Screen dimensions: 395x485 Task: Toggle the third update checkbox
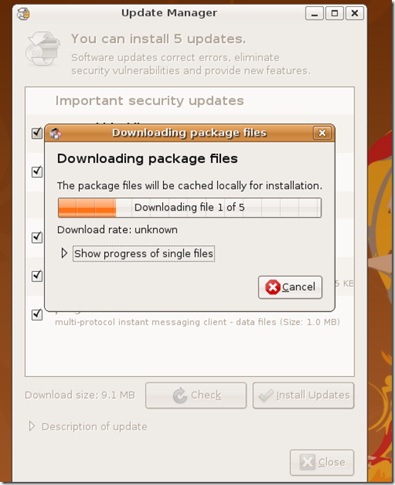coord(37,237)
